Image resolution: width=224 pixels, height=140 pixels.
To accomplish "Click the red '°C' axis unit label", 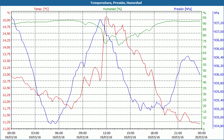I will pos(9,13).
